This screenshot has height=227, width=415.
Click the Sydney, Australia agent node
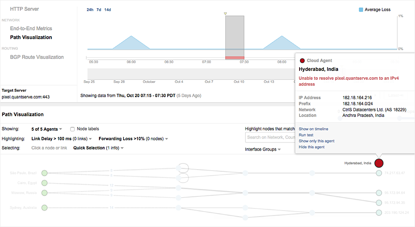point(44,208)
